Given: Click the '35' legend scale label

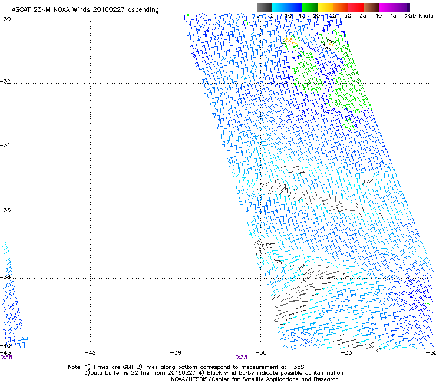Looking at the screenshot, I should point(363,16).
